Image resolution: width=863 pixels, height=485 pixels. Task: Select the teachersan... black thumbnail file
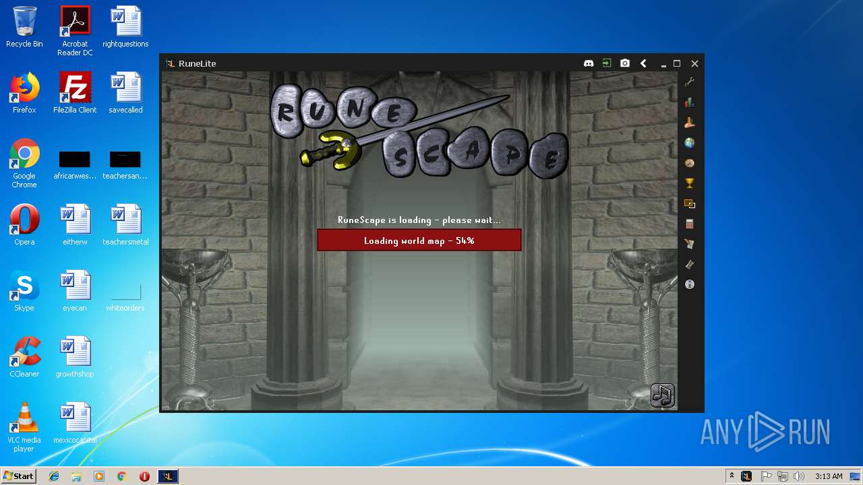click(125, 165)
